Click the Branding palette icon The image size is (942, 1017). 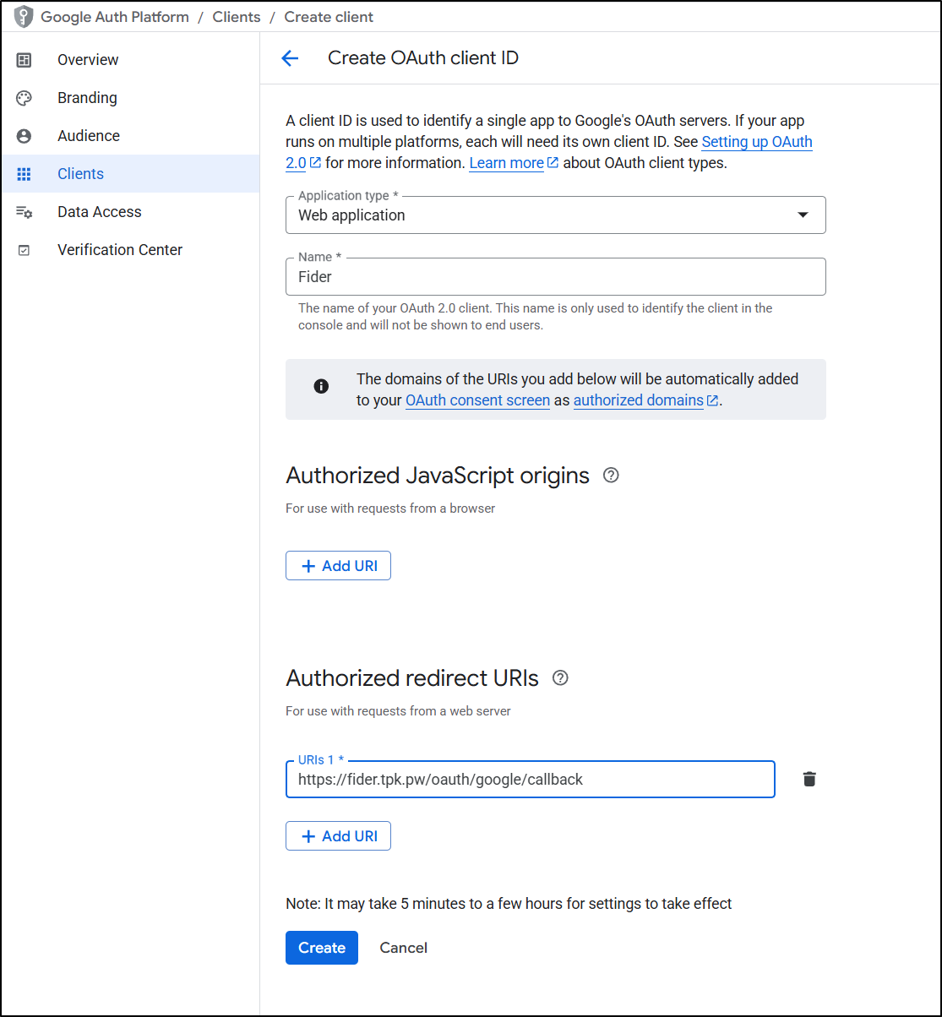[24, 98]
